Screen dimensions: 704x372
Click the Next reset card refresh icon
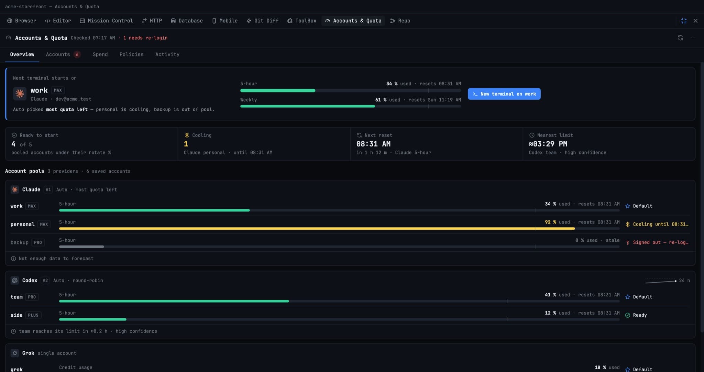pyautogui.click(x=359, y=135)
